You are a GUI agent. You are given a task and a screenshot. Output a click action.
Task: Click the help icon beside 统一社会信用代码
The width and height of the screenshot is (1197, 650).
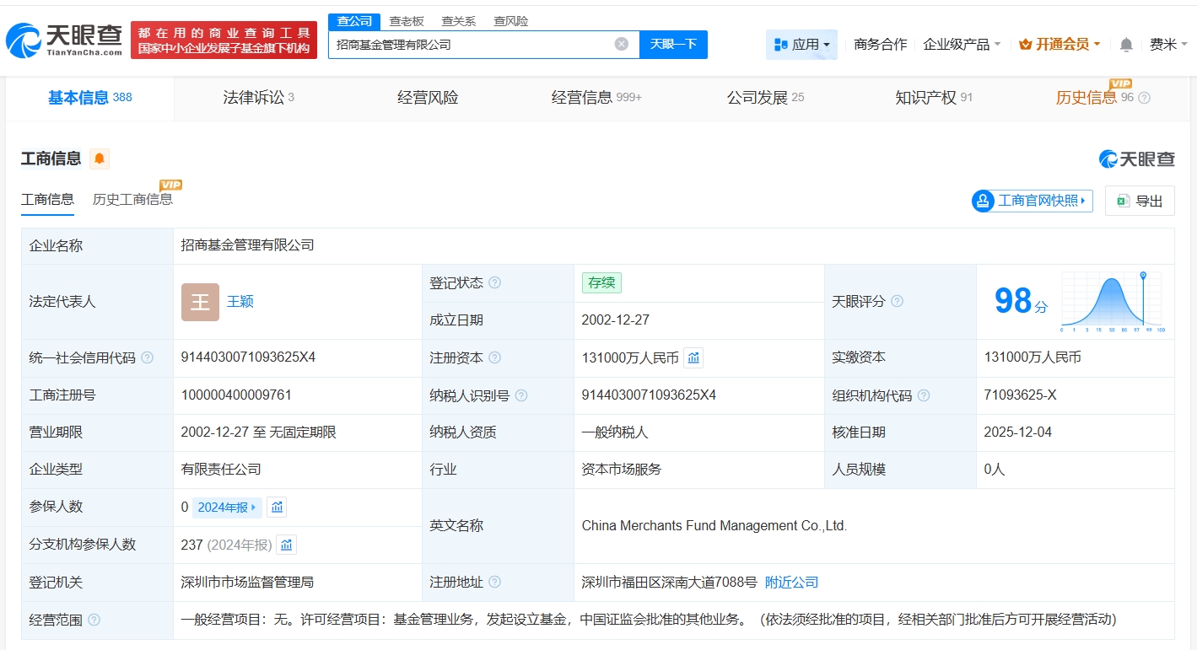[148, 357]
